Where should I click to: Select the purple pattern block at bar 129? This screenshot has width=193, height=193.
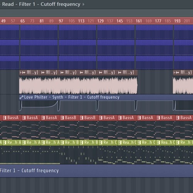point(116,47)
